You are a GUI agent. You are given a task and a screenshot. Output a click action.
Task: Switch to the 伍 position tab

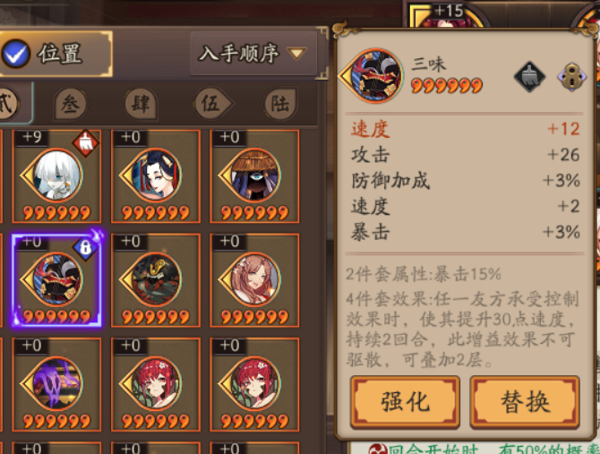tap(213, 103)
